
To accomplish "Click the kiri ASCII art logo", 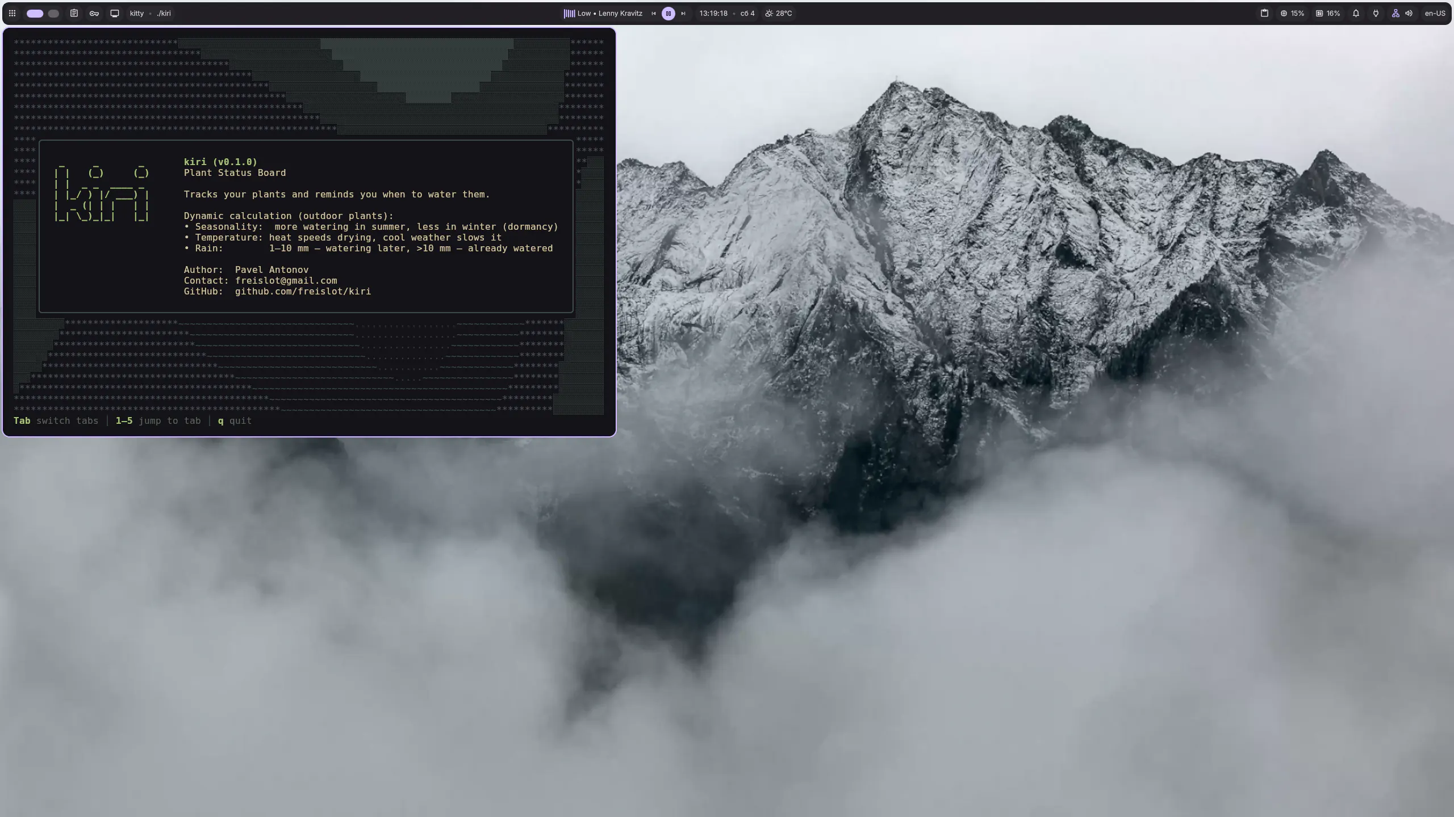I will pos(102,193).
